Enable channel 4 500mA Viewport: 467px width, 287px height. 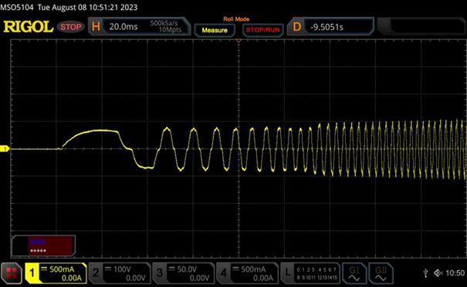pyautogui.click(x=247, y=273)
